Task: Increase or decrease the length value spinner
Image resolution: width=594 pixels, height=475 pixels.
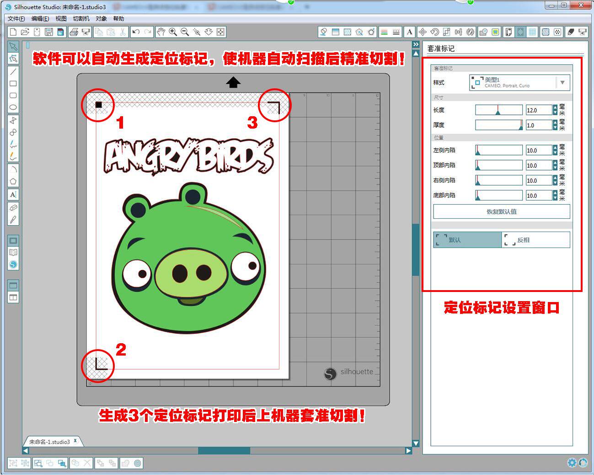Action: 555,110
